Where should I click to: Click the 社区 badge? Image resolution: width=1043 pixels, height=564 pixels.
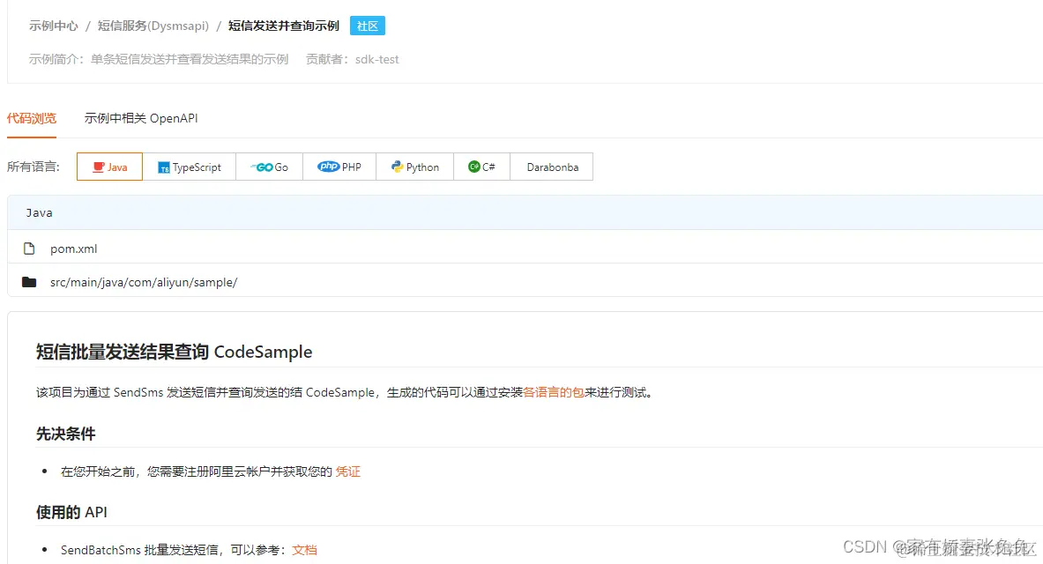pyautogui.click(x=367, y=26)
